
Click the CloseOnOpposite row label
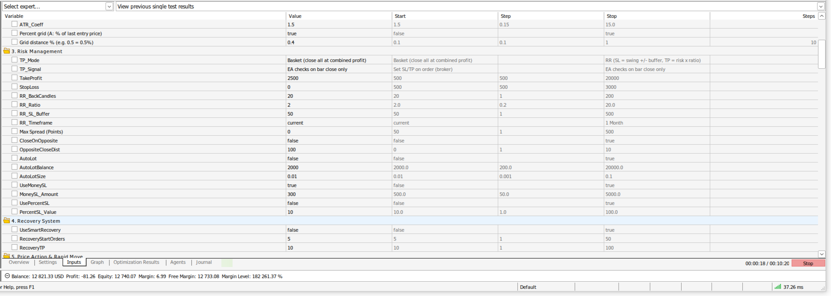click(x=38, y=141)
